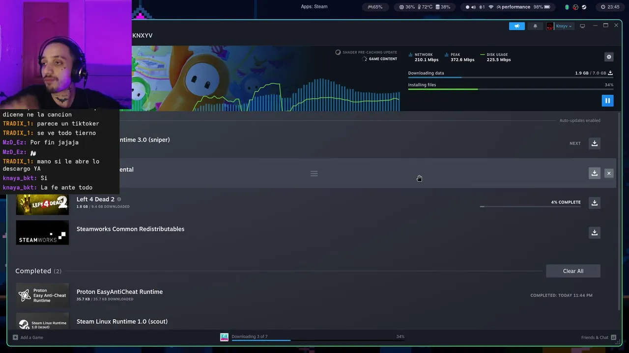This screenshot has height=353, width=629.
Task: Click Left 4 Dead 2 progress bar
Action: (x=530, y=207)
